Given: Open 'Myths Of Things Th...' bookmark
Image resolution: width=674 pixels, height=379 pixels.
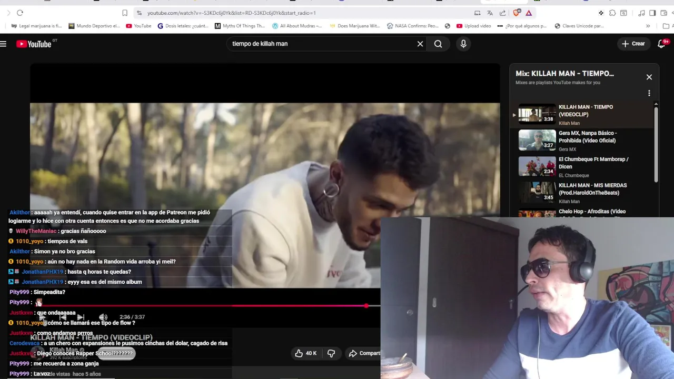Looking at the screenshot, I should (240, 26).
